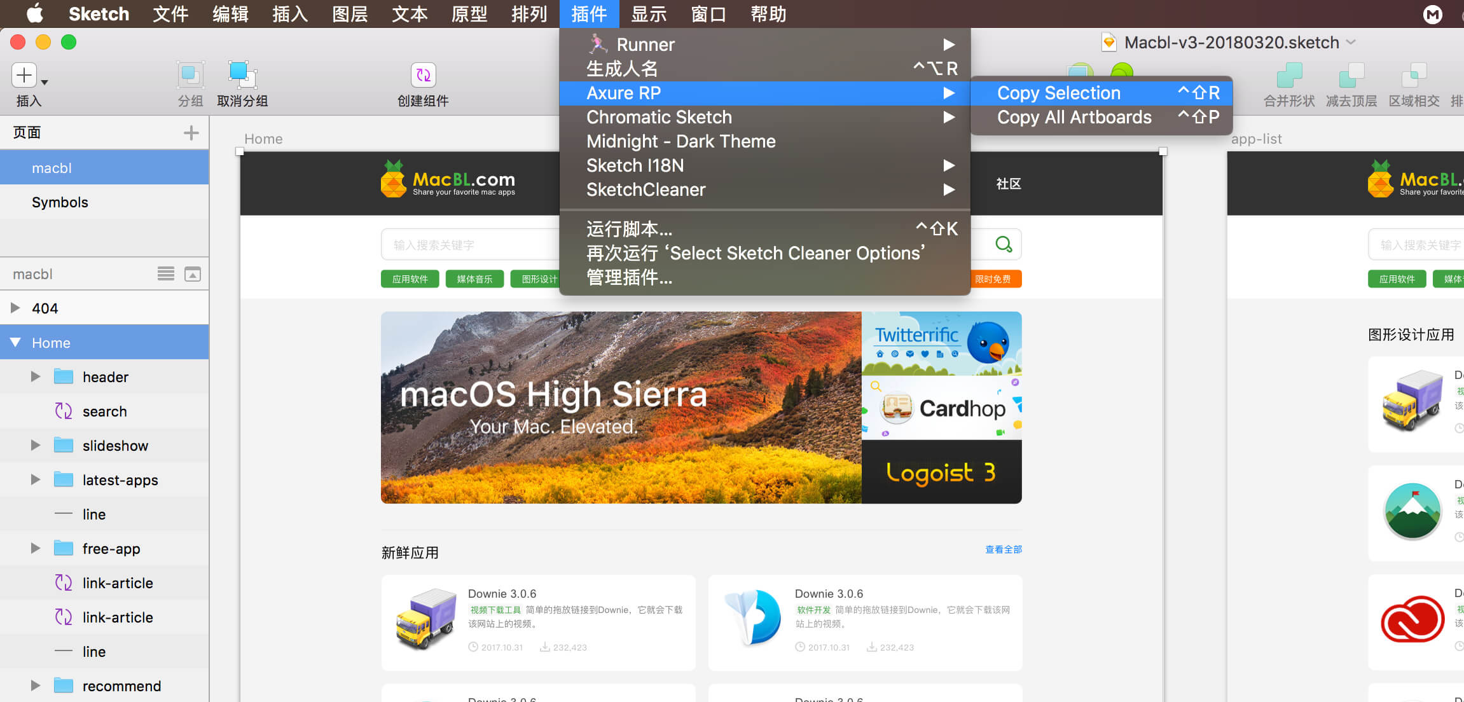Screen dimensions: 1464x702
Task: Click the search symbol layer icon
Action: [x=63, y=411]
